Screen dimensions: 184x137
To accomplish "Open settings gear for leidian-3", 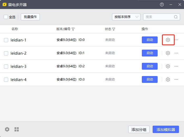I will (168, 66).
